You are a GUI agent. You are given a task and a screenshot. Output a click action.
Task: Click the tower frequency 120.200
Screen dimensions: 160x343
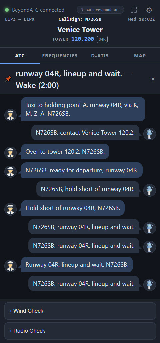83,39
